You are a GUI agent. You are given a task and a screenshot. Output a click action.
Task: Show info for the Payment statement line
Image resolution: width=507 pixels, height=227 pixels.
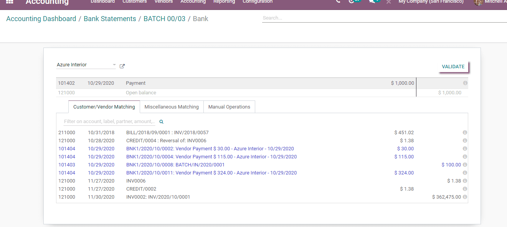(465, 83)
